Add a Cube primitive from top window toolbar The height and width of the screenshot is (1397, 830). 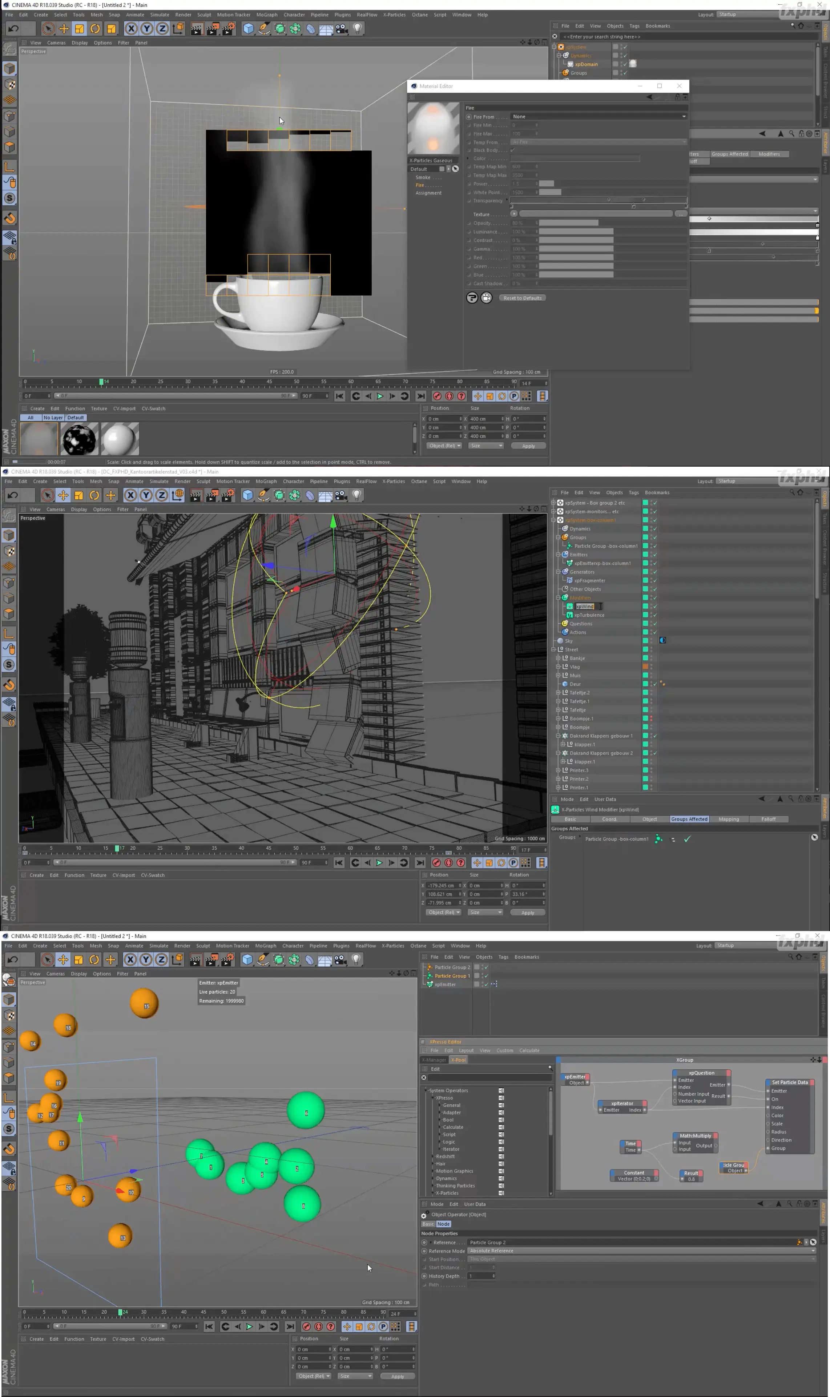pos(248,28)
